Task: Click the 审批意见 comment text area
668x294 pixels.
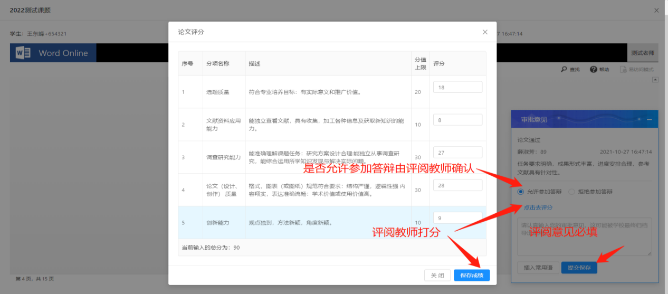Action: (x=584, y=236)
